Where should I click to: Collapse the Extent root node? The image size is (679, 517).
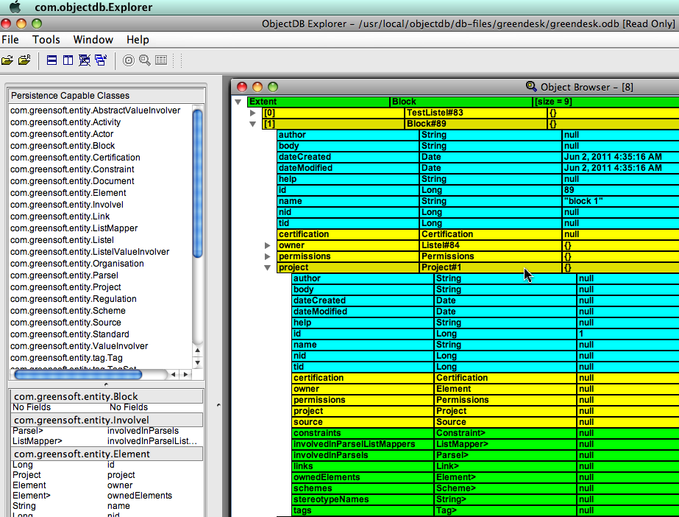(x=238, y=102)
